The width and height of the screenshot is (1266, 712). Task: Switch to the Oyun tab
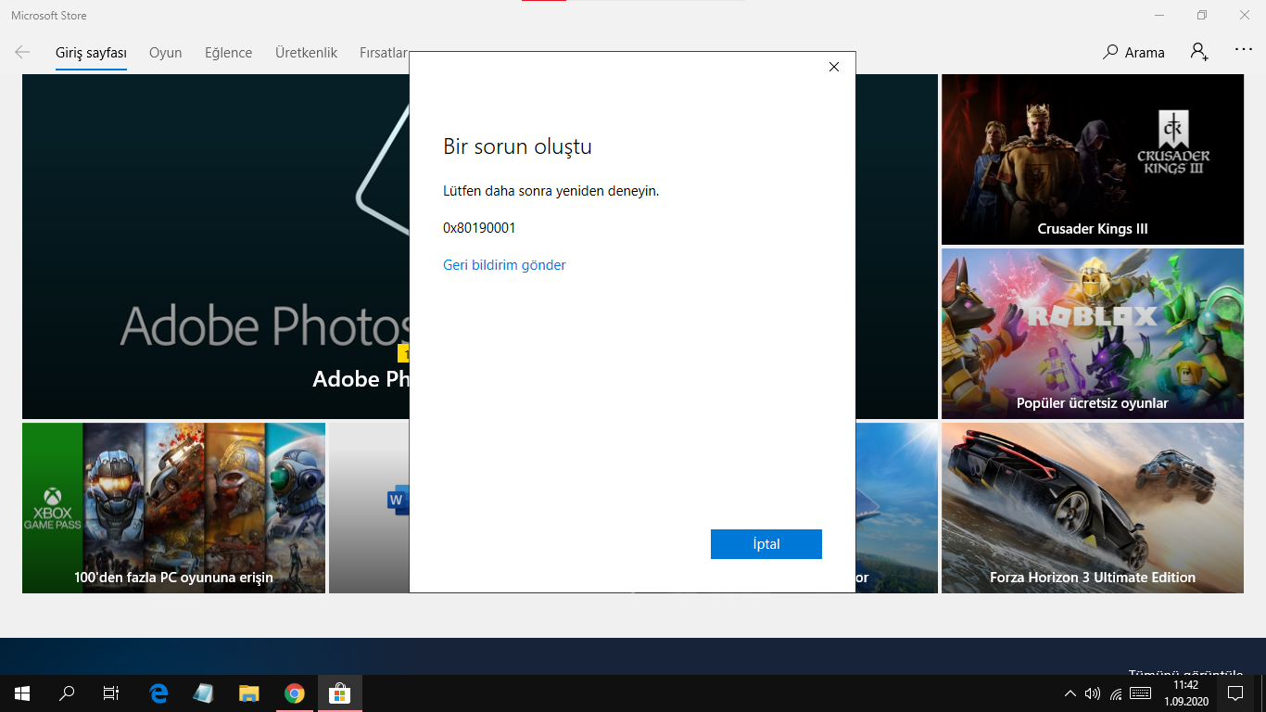click(166, 53)
